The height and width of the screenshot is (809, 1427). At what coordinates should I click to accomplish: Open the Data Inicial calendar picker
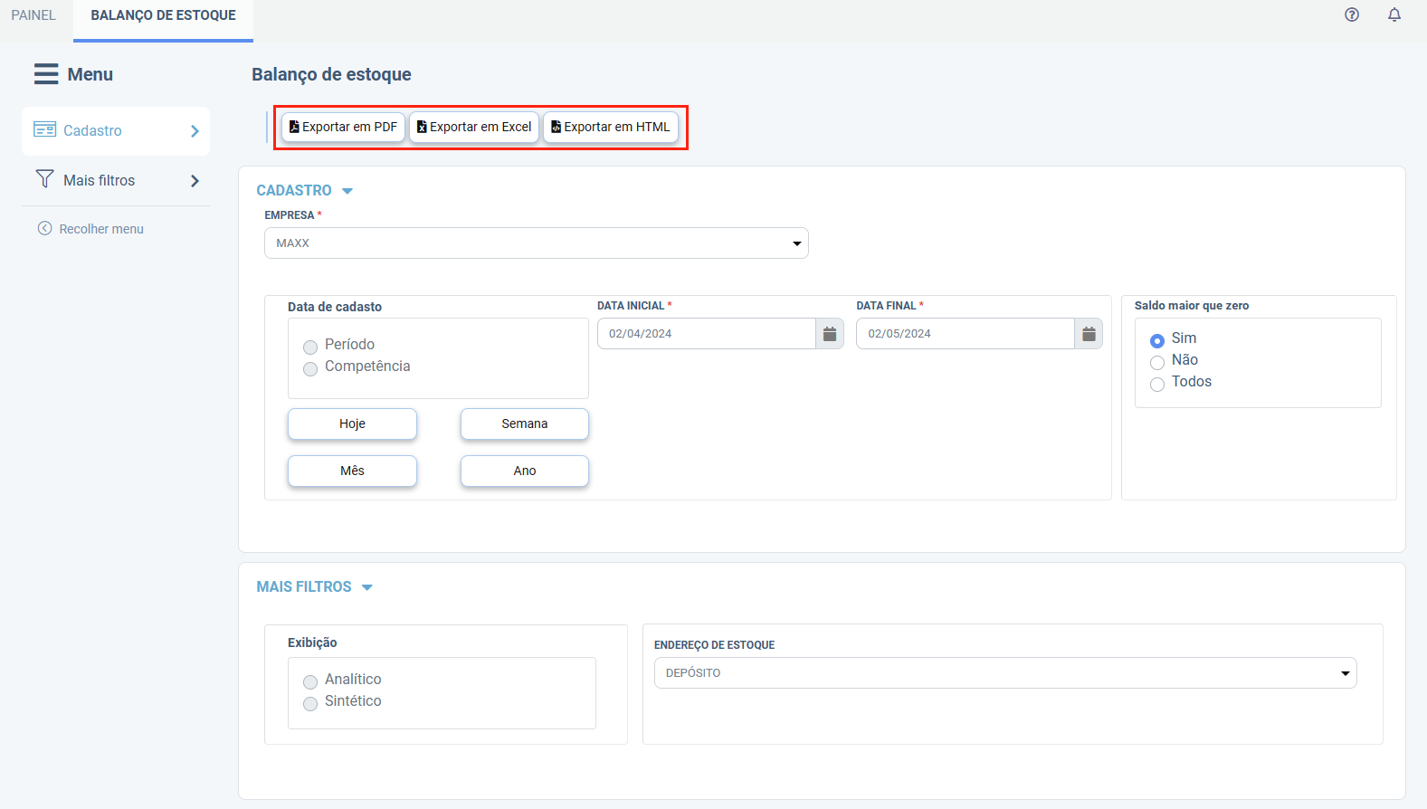(x=830, y=334)
